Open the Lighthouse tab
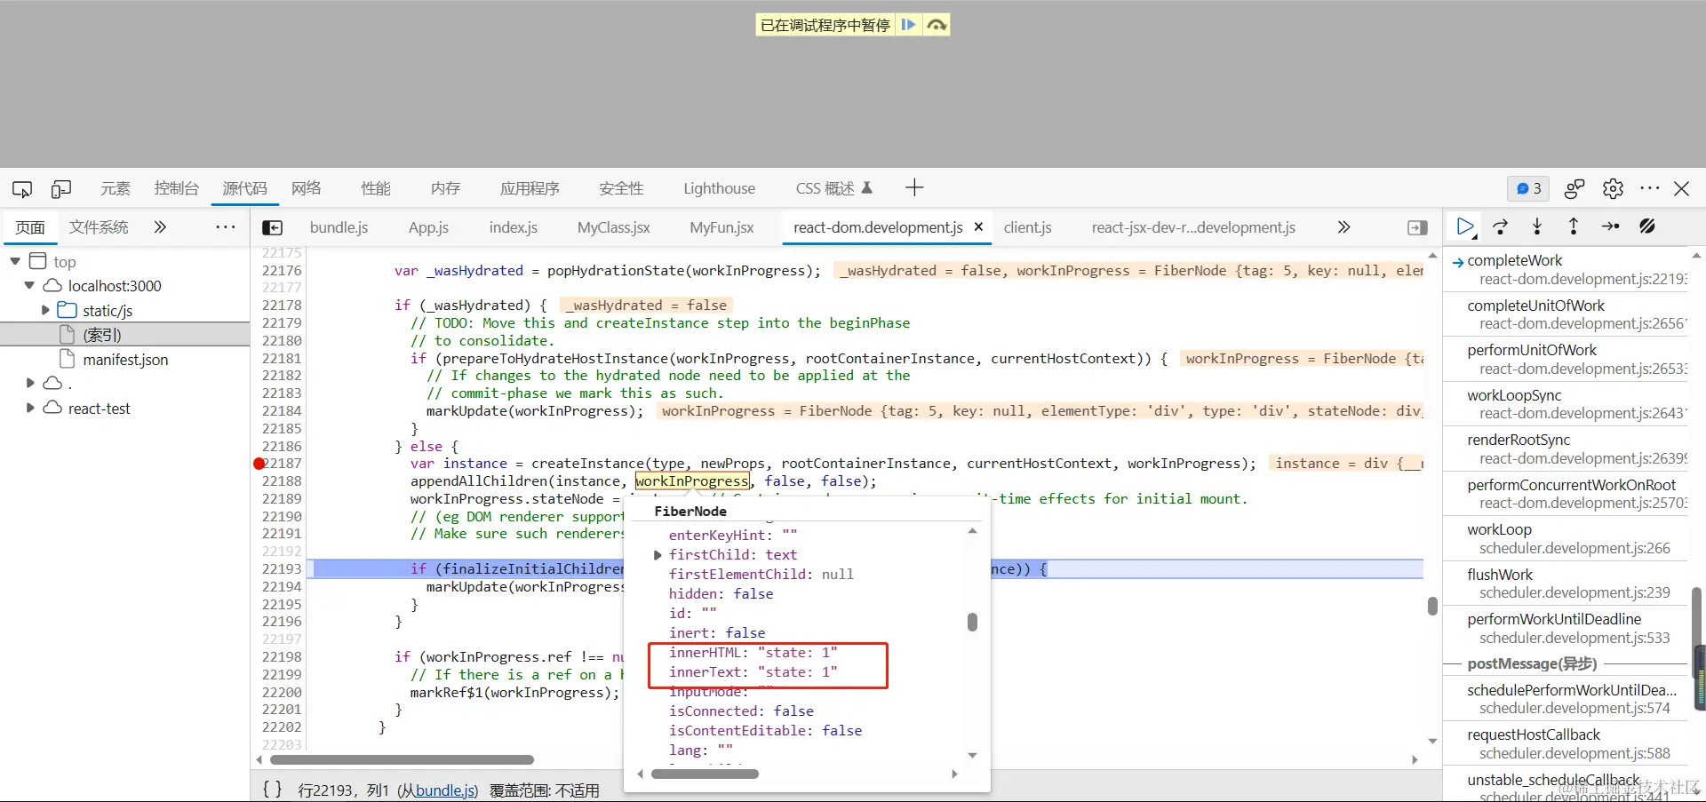This screenshot has width=1706, height=802. (719, 188)
